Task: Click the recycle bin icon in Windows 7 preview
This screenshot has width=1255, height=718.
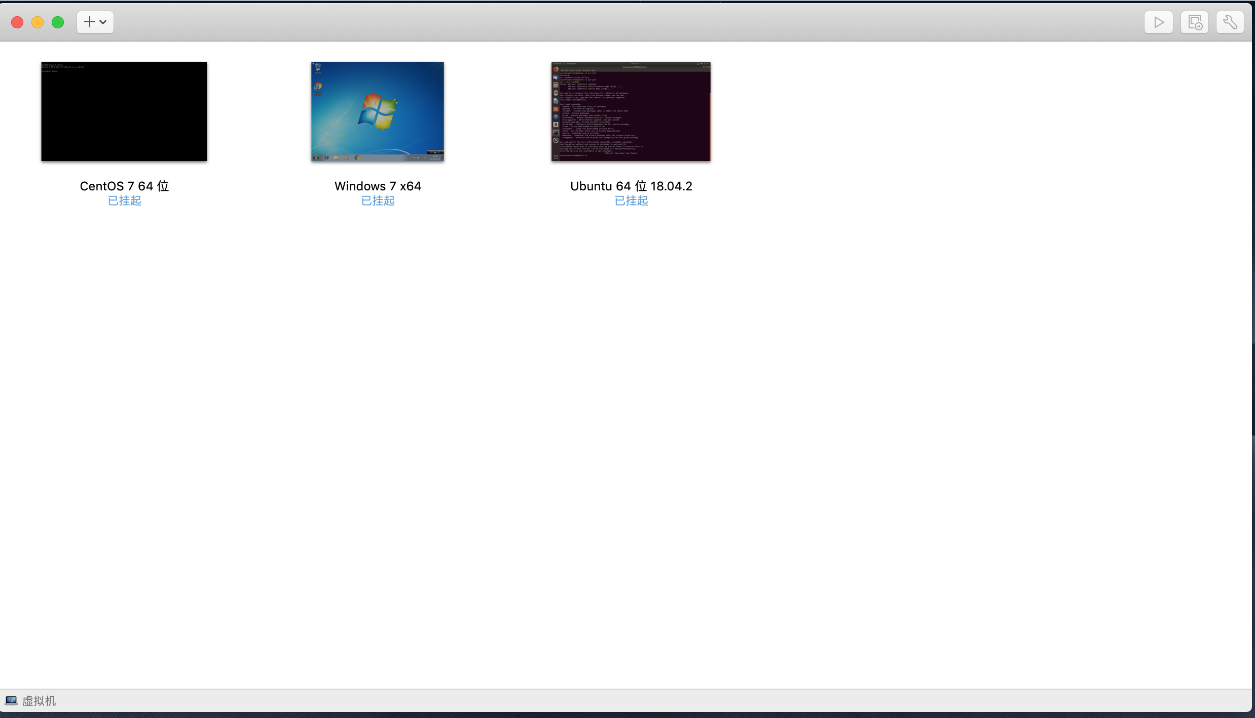Action: coord(317,68)
